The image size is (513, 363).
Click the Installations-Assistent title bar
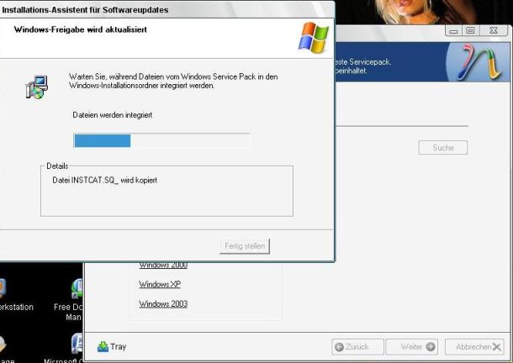pyautogui.click(x=167, y=10)
